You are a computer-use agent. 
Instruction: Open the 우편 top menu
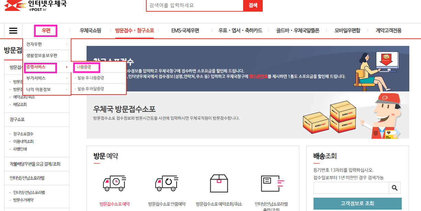pos(46,30)
